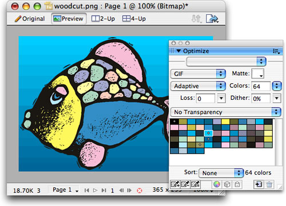The height and width of the screenshot is (206, 286).
Task: Click add color to transparency eyedropper
Action: (x=175, y=184)
